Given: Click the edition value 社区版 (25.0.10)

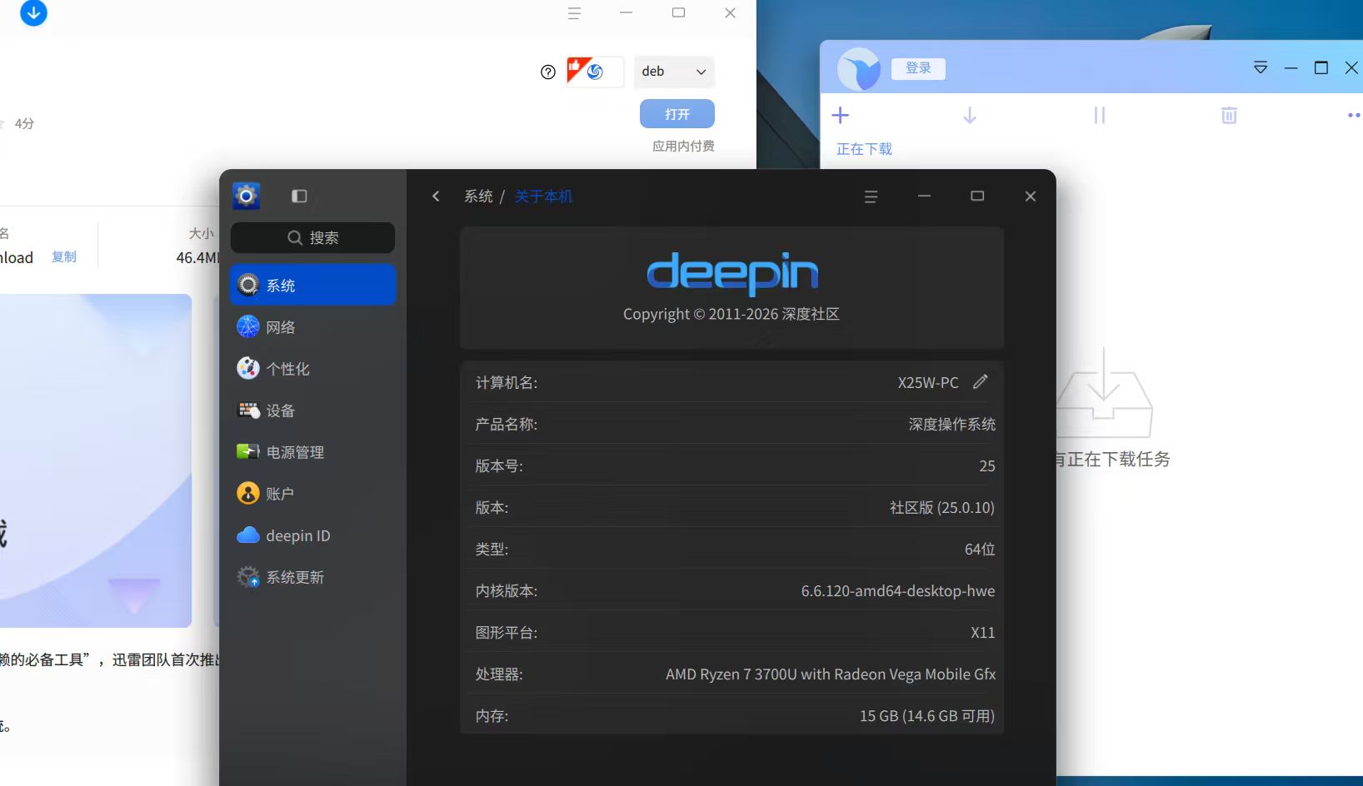Looking at the screenshot, I should pyautogui.click(x=942, y=507).
